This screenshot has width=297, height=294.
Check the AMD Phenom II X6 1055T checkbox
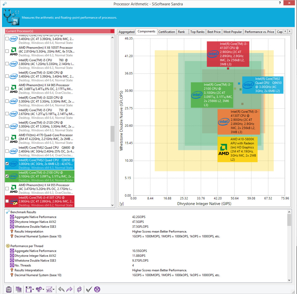pyautogui.click(x=7, y=51)
